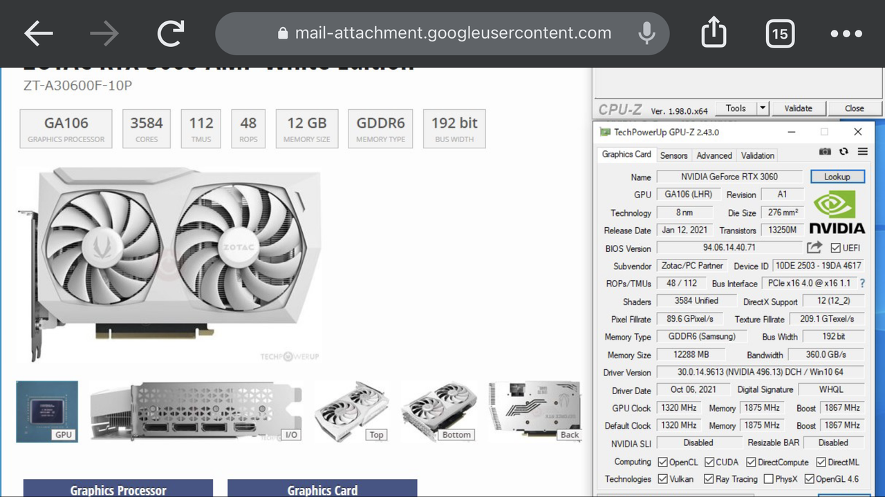
Task: Click the 192 bit Bus Width badge
Action: [454, 128]
